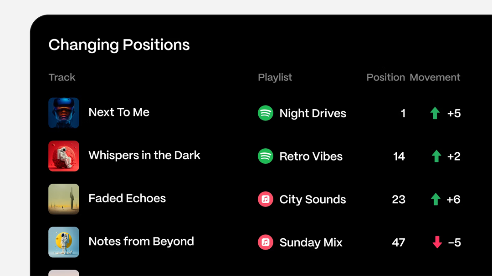Click green up arrow next to +6
Image resolution: width=492 pixels, height=276 pixels.
click(x=436, y=199)
